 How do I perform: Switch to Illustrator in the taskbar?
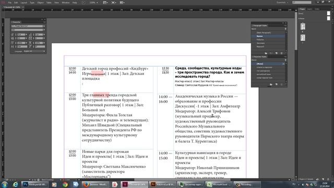162,184
